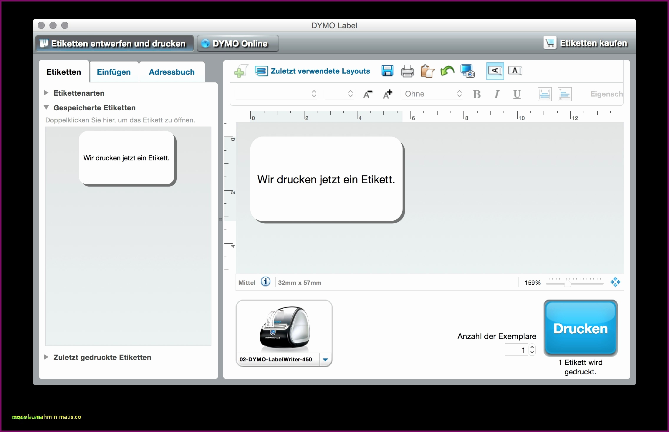Click the printer icon in toolbar
This screenshot has width=669, height=432.
click(x=407, y=71)
